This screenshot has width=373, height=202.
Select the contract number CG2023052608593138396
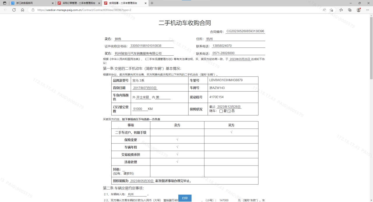click(x=245, y=31)
